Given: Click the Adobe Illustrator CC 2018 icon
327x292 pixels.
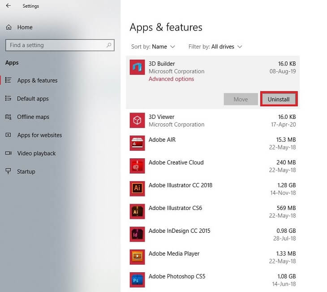Looking at the screenshot, I should tap(137, 188).
